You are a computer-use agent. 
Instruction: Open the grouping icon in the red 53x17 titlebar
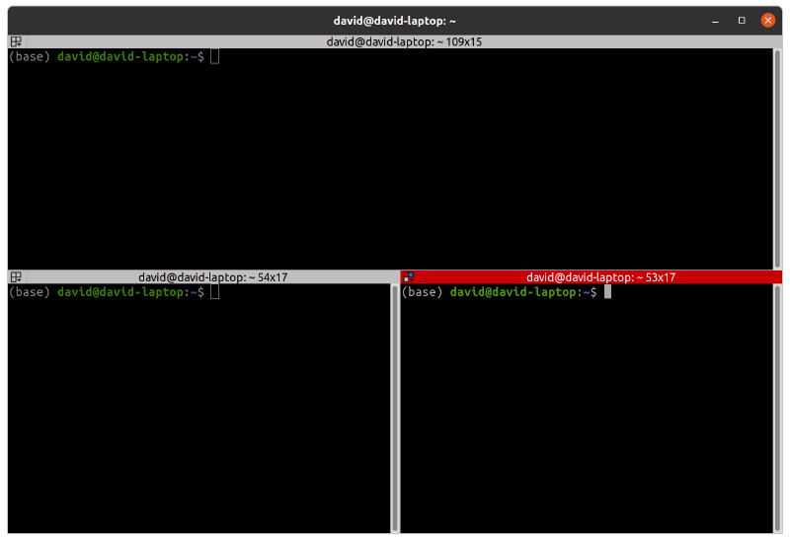tap(409, 277)
